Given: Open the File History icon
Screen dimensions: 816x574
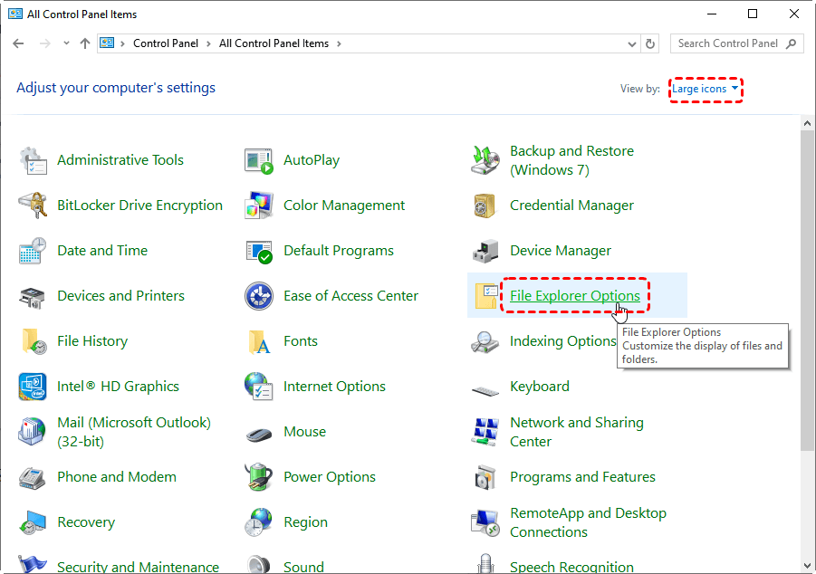Looking at the screenshot, I should [x=34, y=341].
